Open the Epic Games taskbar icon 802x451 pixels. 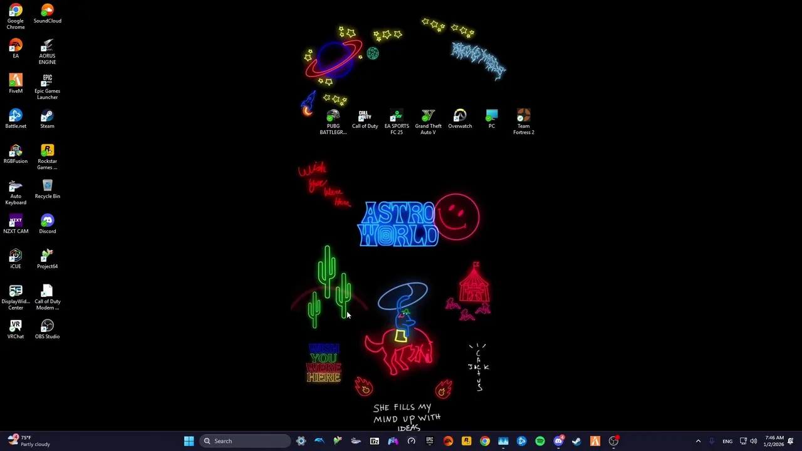click(x=429, y=441)
